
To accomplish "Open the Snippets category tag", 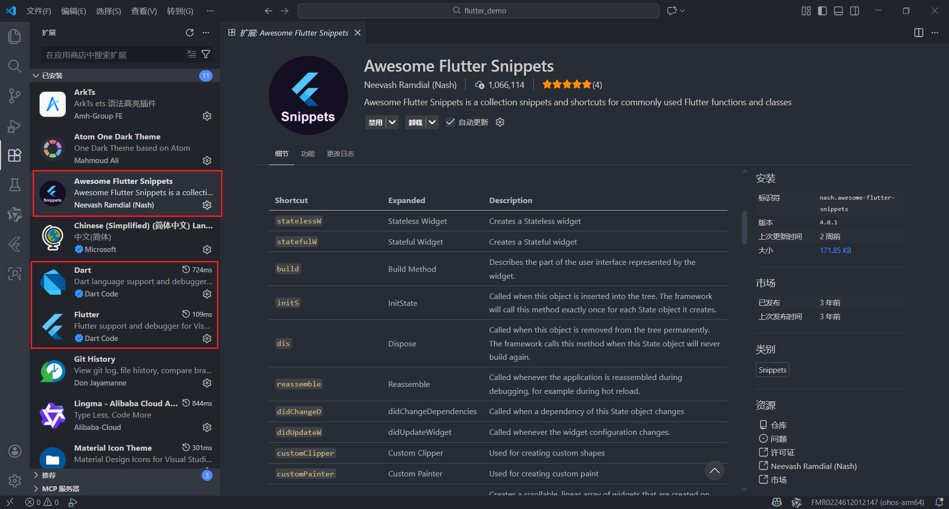I will (773, 370).
